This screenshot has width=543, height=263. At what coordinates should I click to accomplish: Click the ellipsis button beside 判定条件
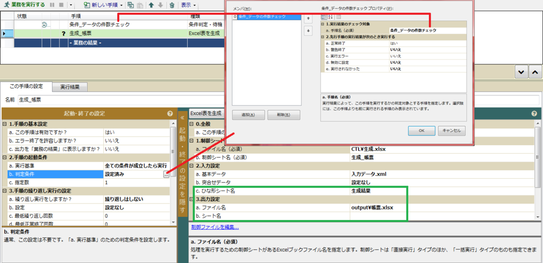(166, 175)
